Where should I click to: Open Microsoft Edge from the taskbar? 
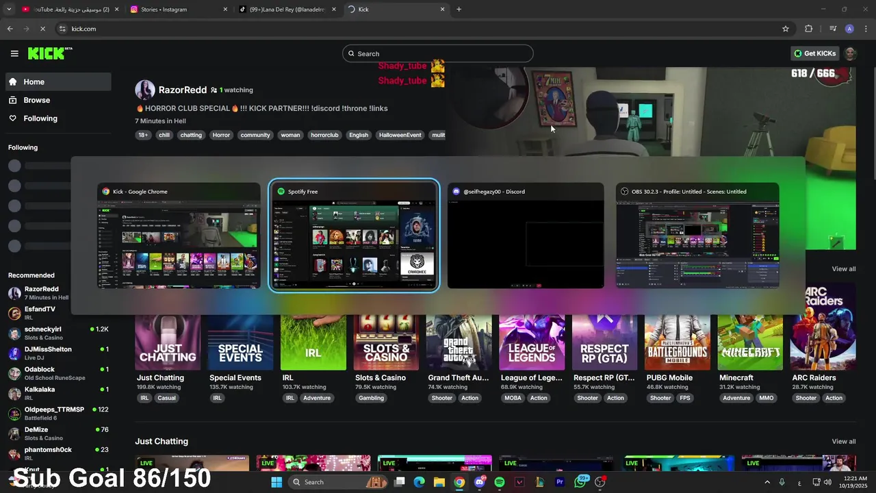(420, 482)
